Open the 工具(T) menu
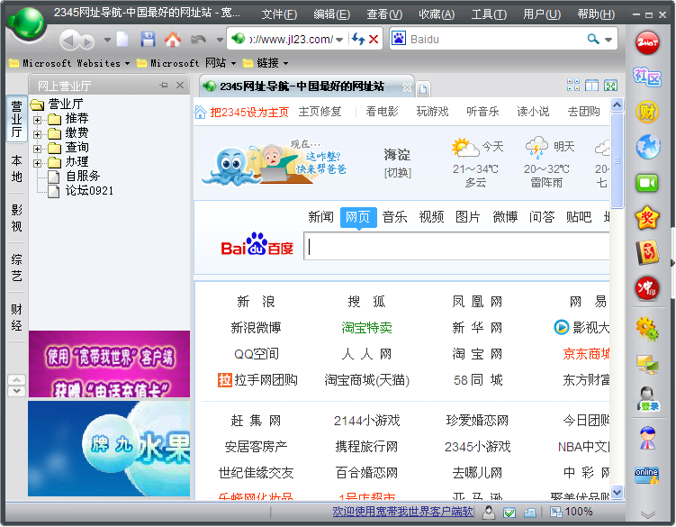The height and width of the screenshot is (527, 676). click(x=488, y=14)
